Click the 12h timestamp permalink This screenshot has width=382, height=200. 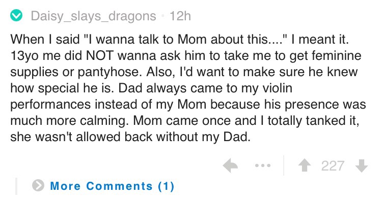point(180,16)
